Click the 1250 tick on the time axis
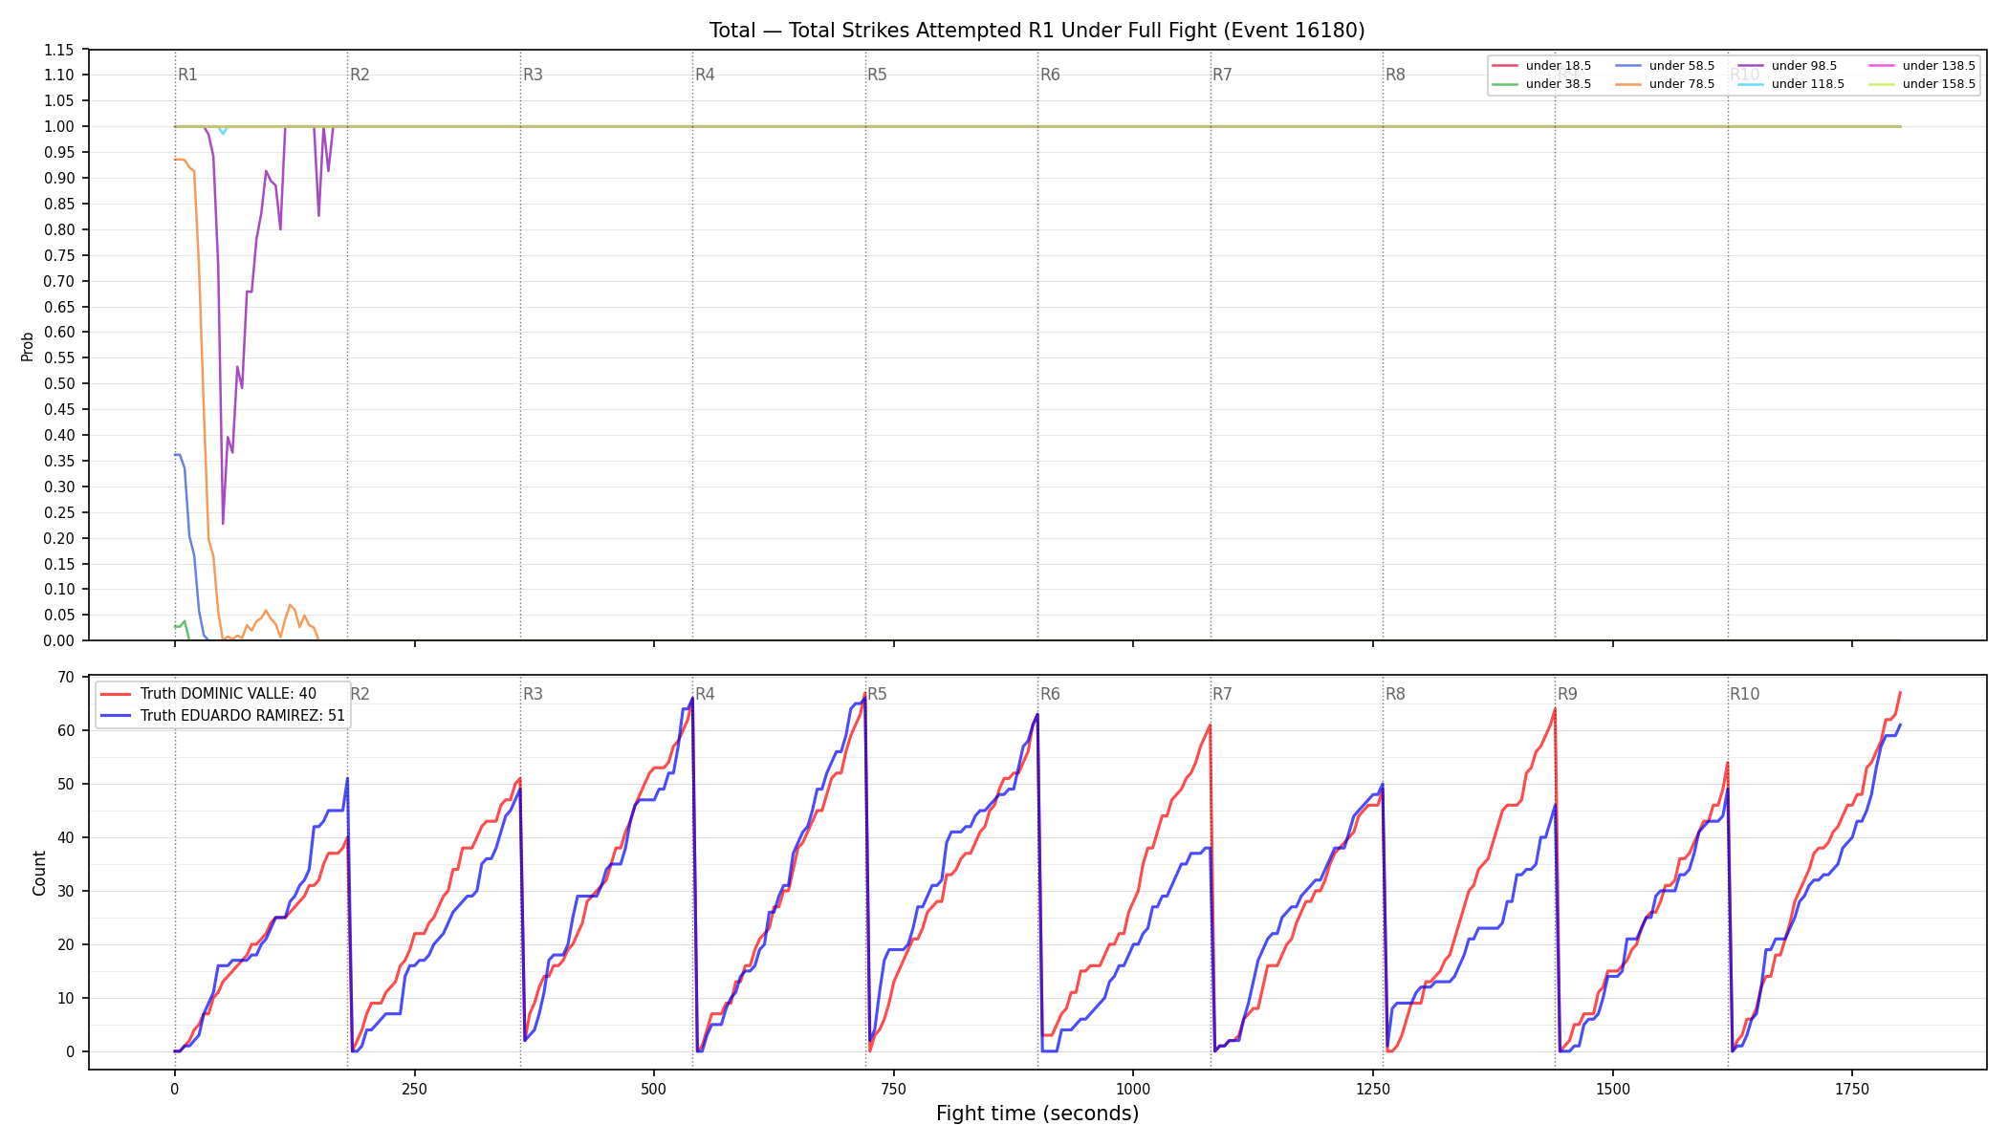This screenshot has height=1147, width=2008. pos(1373,1089)
